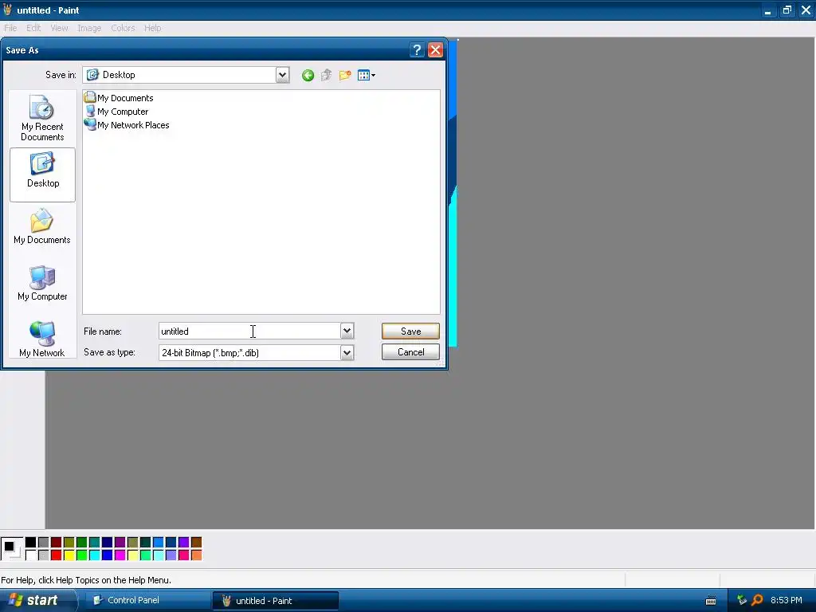This screenshot has height=612, width=816.
Task: Pick the dark red color swatch
Action: 57,542
